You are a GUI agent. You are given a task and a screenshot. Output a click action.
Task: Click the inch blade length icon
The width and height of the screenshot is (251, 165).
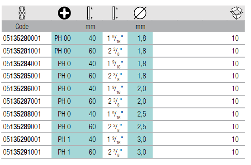click(115, 13)
